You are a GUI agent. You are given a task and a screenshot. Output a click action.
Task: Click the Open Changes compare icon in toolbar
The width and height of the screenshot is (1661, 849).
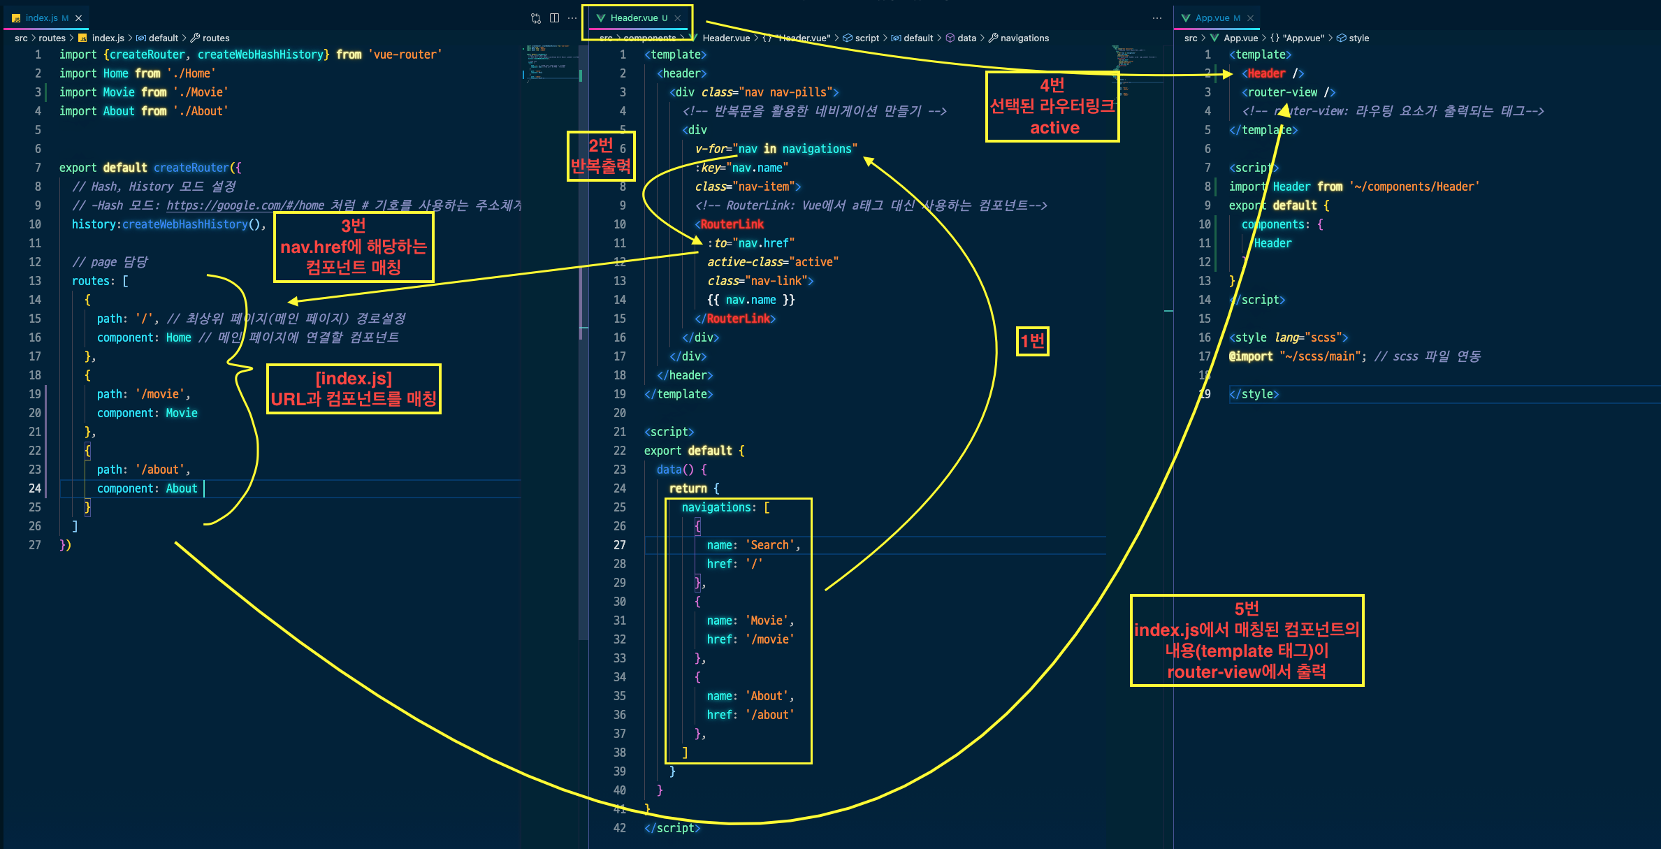pos(535,17)
